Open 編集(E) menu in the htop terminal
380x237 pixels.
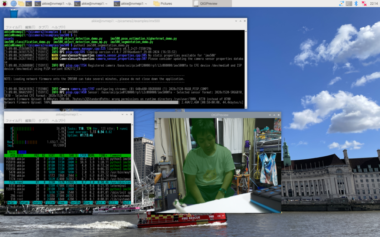(x=30, y=120)
